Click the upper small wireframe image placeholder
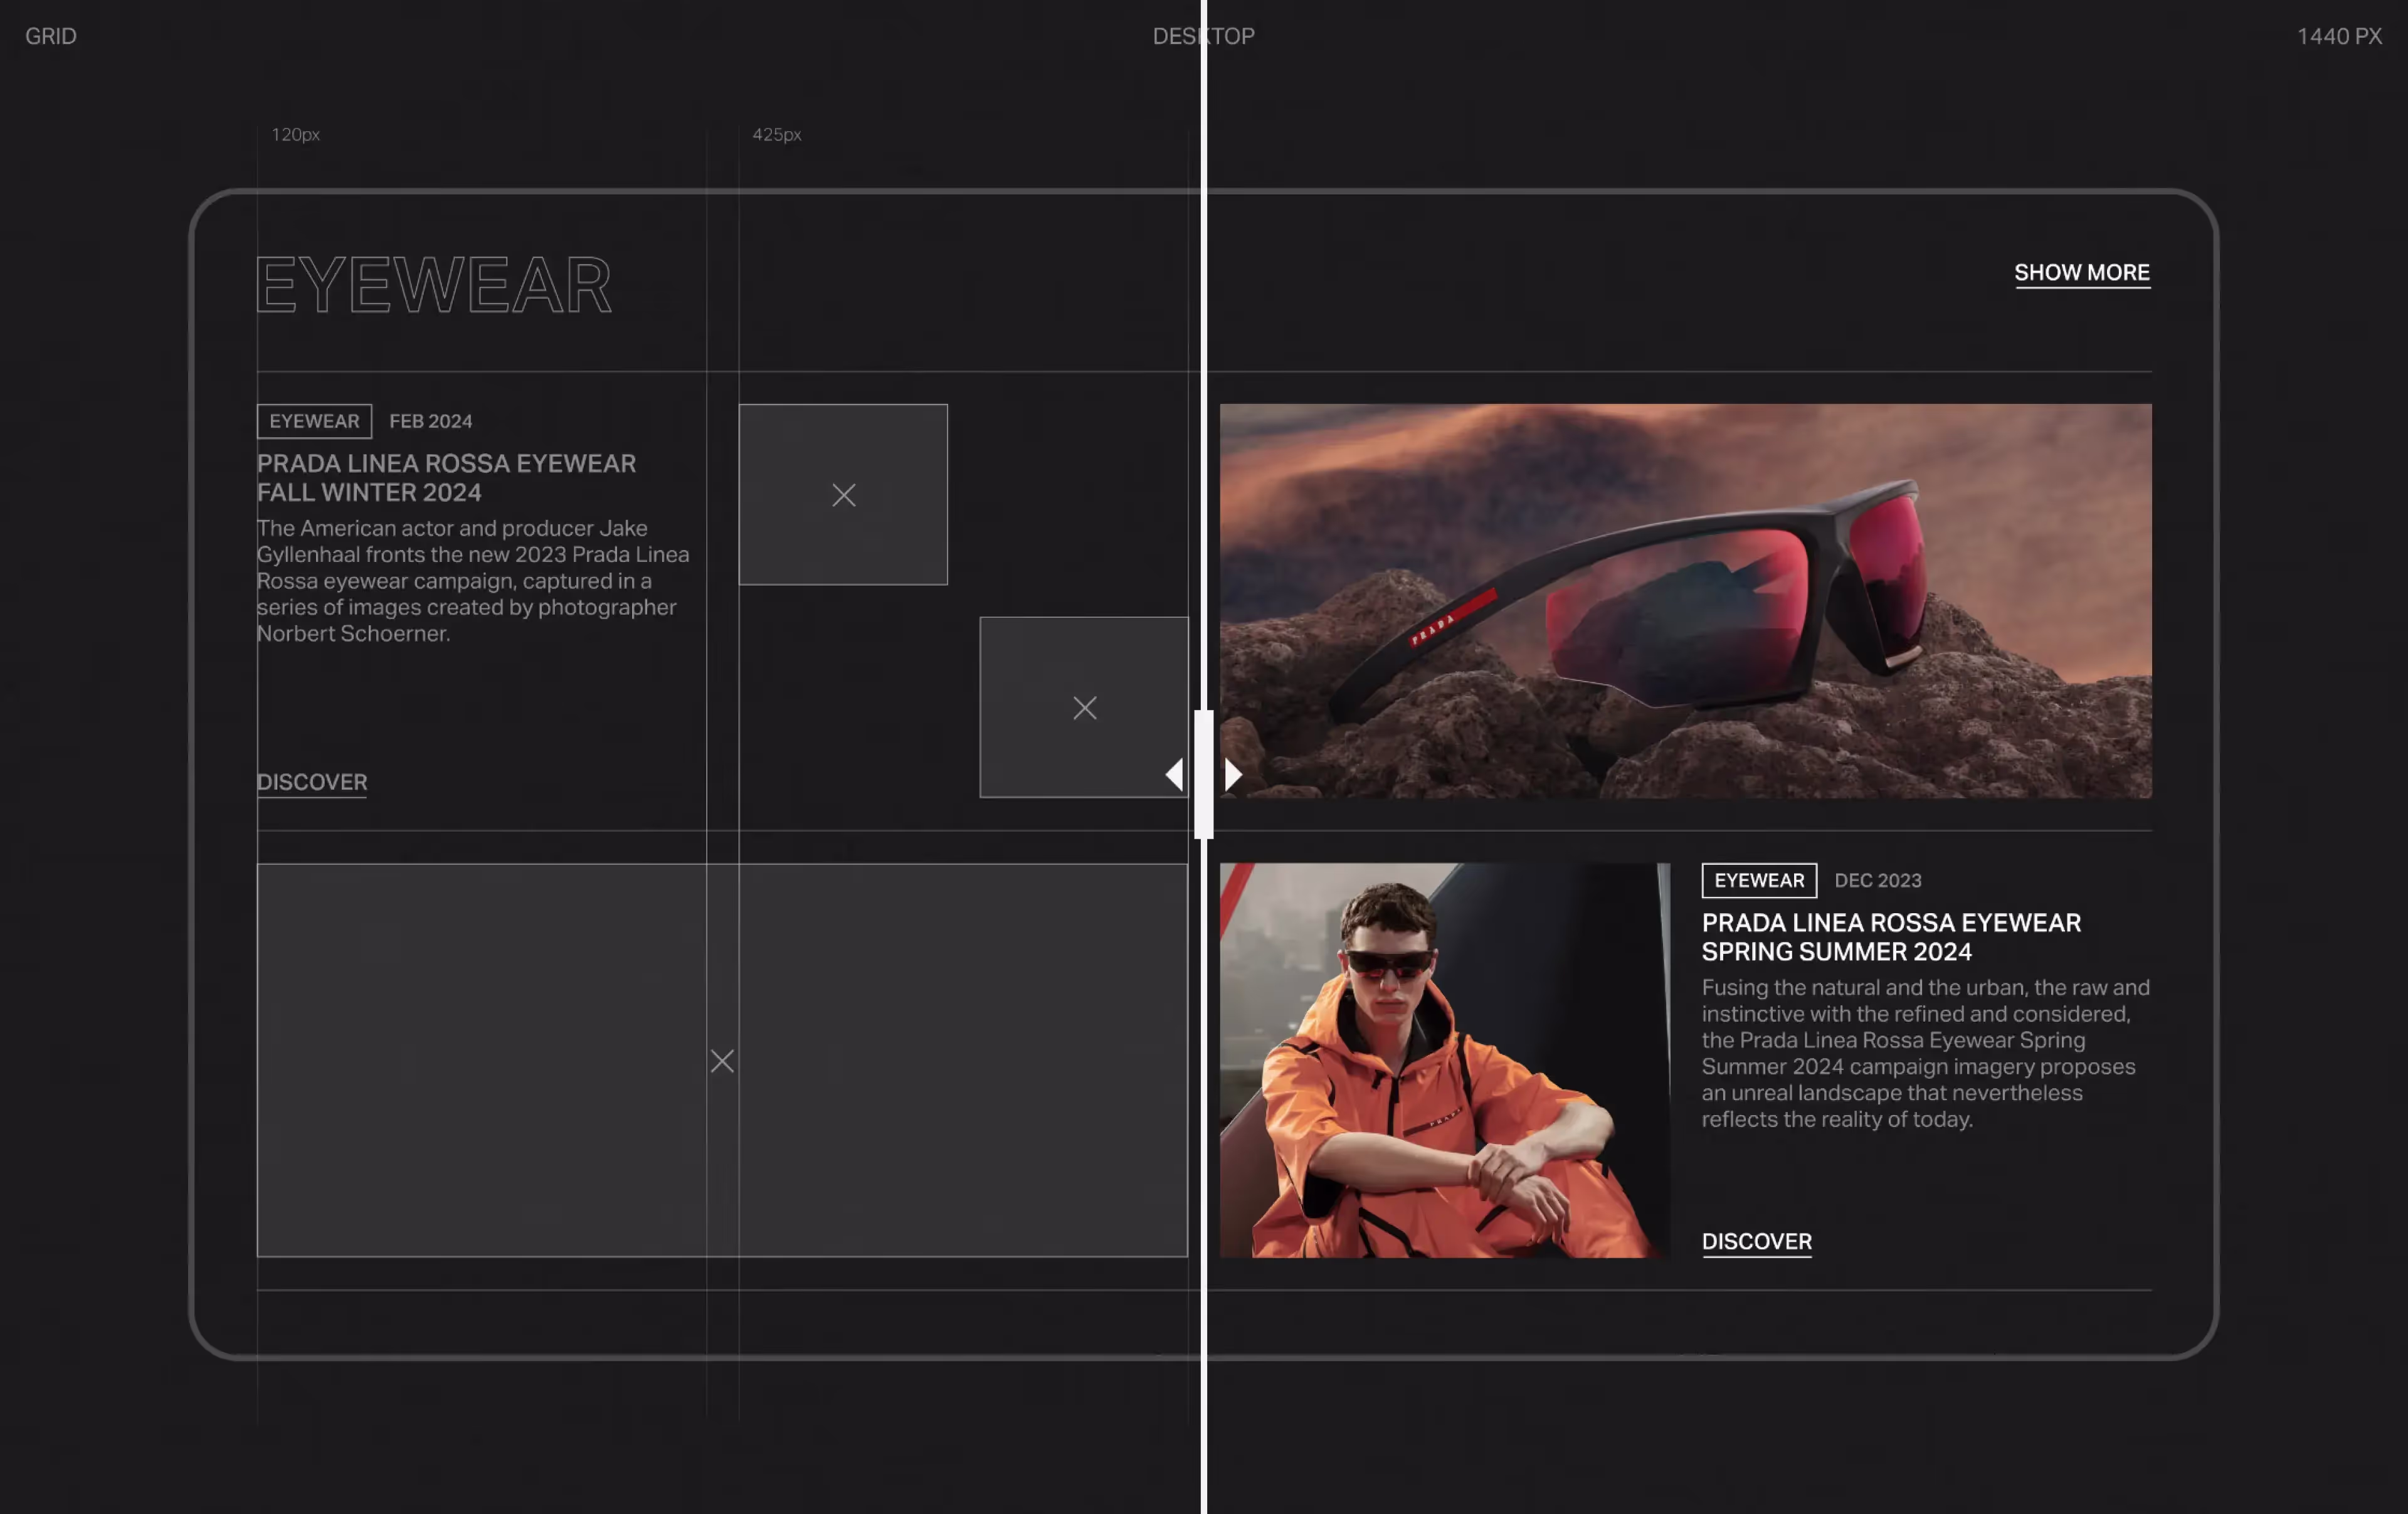Screen dimensions: 2408x1514 coord(843,494)
